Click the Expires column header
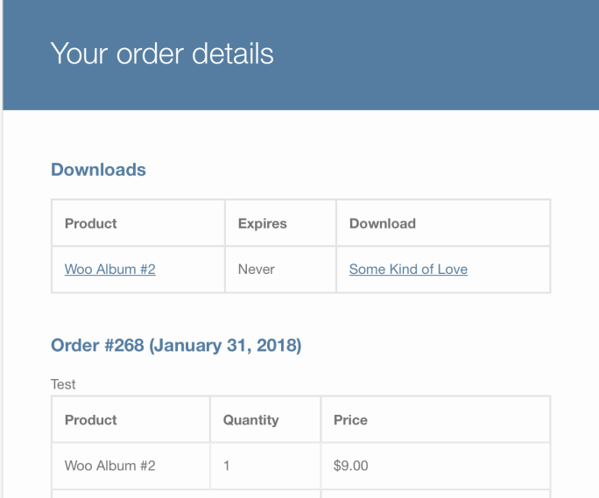Image resolution: width=599 pixels, height=498 pixels. (262, 223)
